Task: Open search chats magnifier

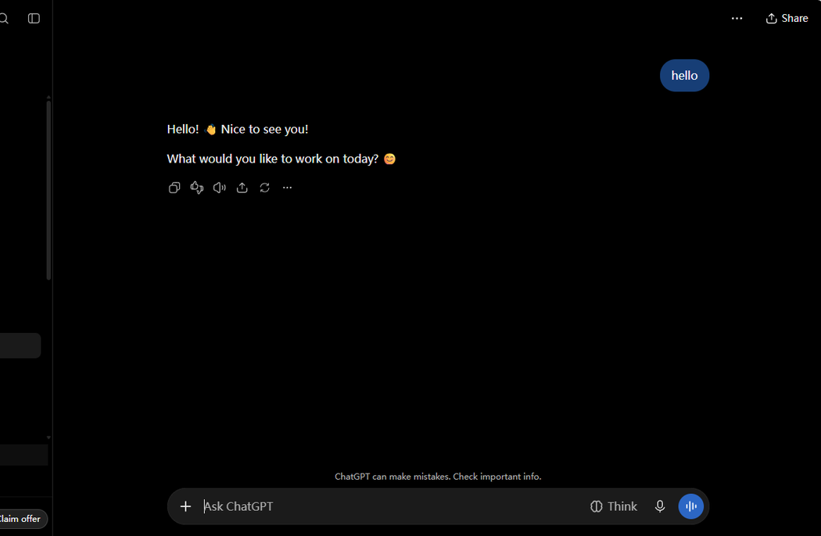Action: tap(4, 18)
